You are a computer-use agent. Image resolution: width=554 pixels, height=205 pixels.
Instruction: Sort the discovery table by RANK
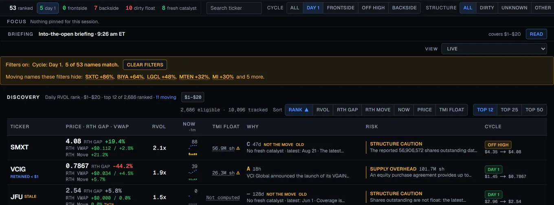[x=299, y=110]
